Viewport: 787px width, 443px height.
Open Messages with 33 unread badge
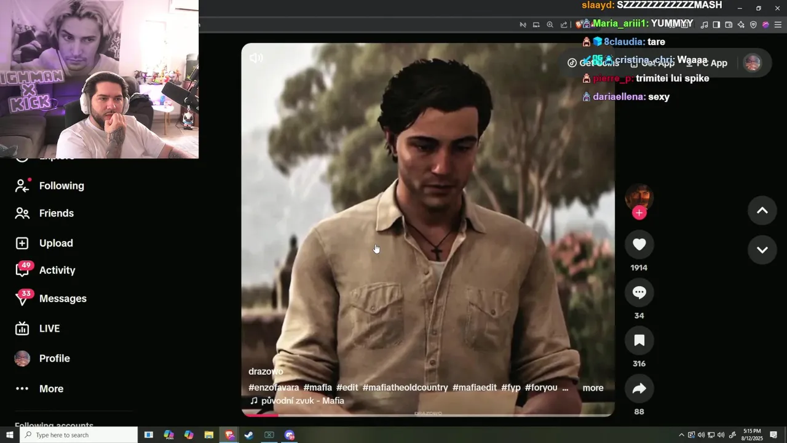coord(51,298)
